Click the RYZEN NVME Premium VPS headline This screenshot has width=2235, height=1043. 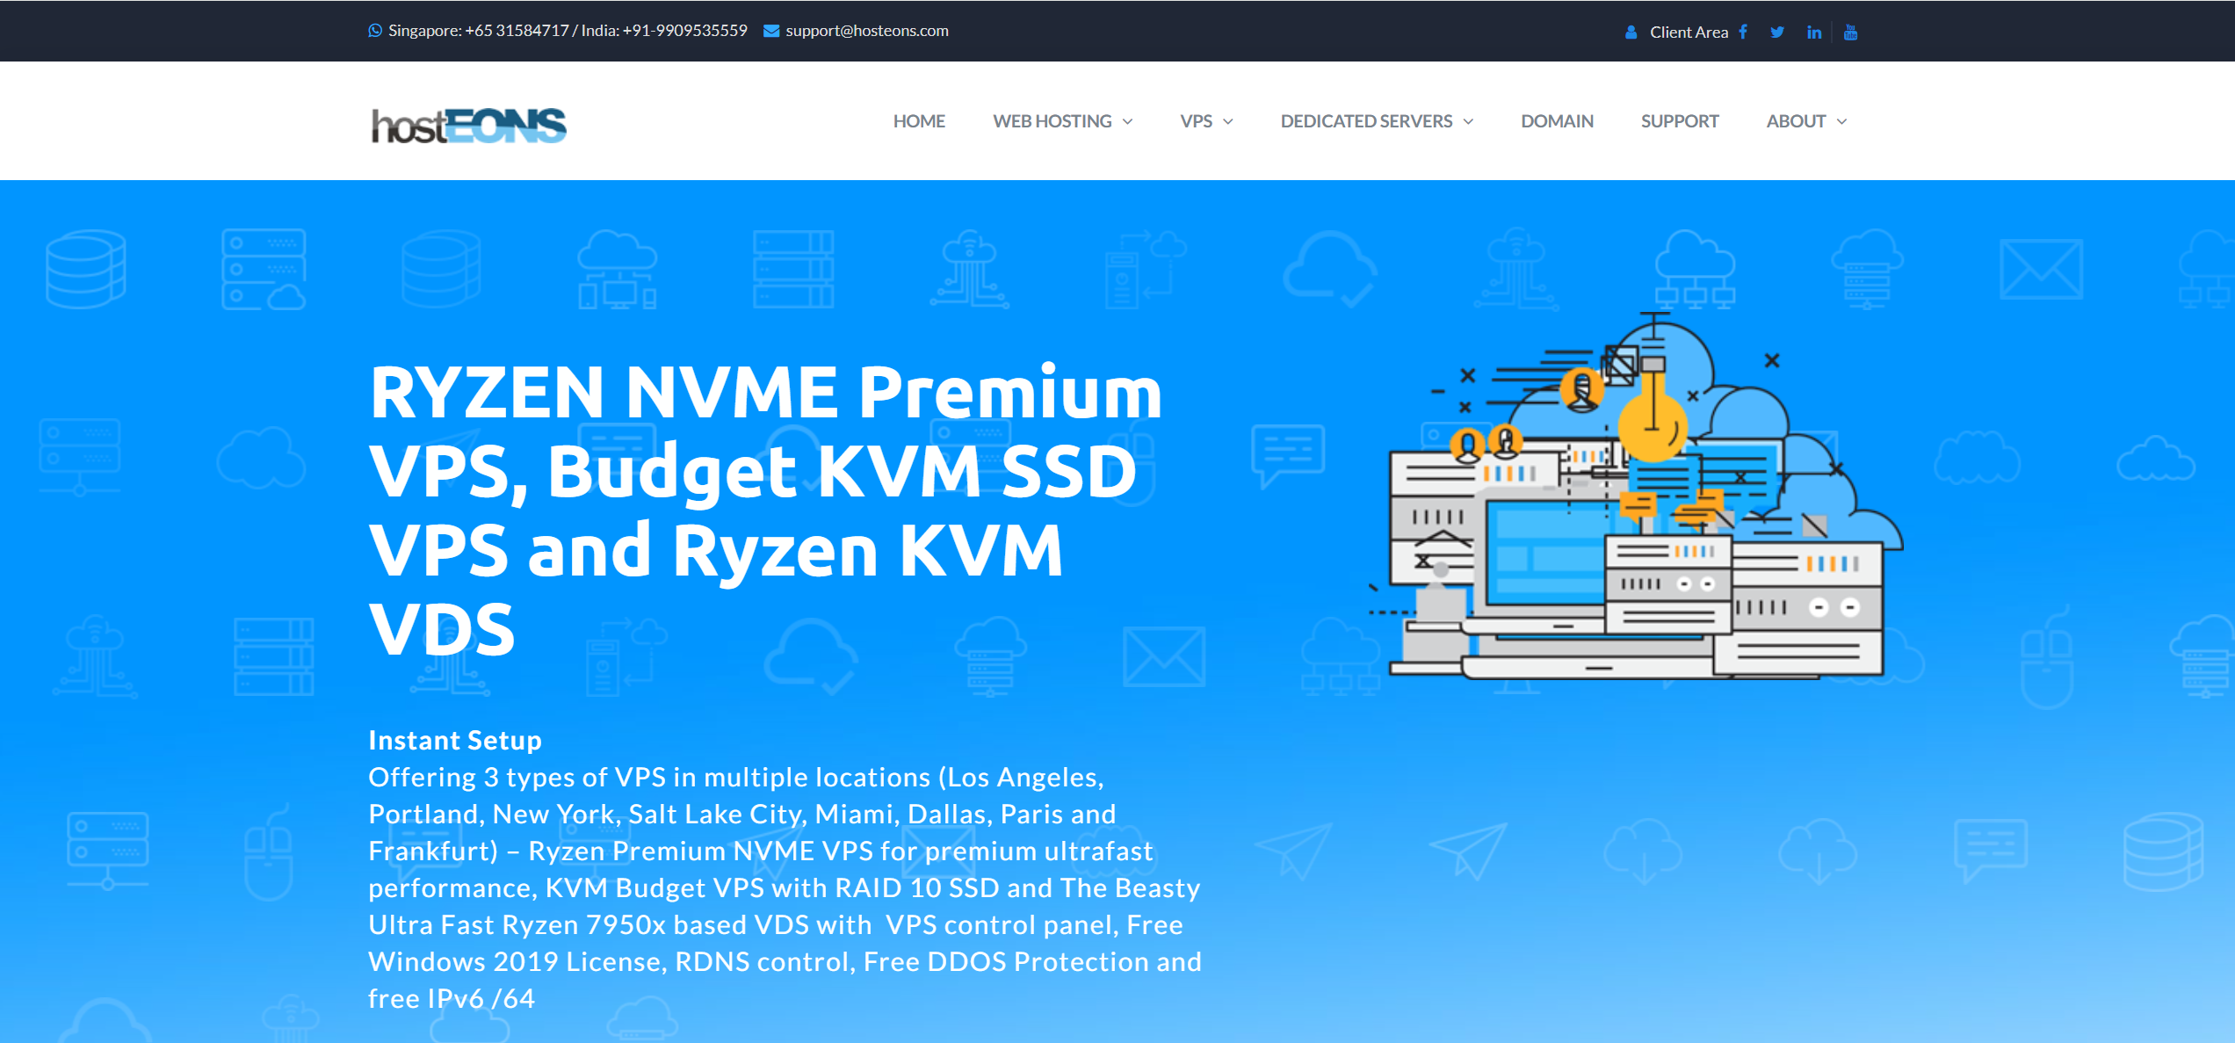765,511
